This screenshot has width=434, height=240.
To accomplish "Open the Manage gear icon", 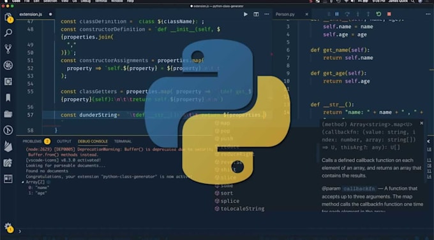I will pyautogui.click(x=8, y=227).
